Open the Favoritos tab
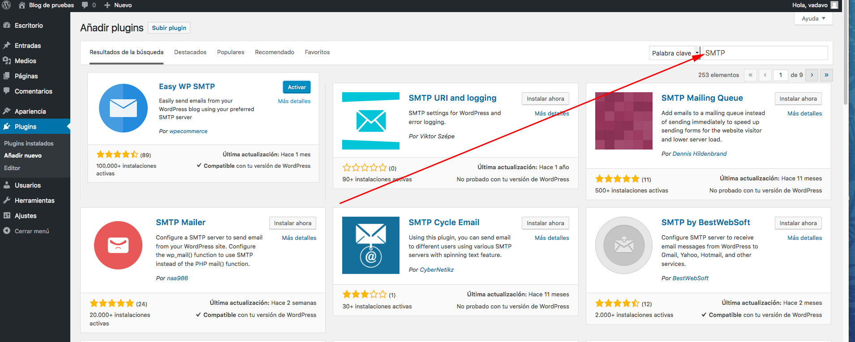The image size is (855, 342). pos(318,52)
